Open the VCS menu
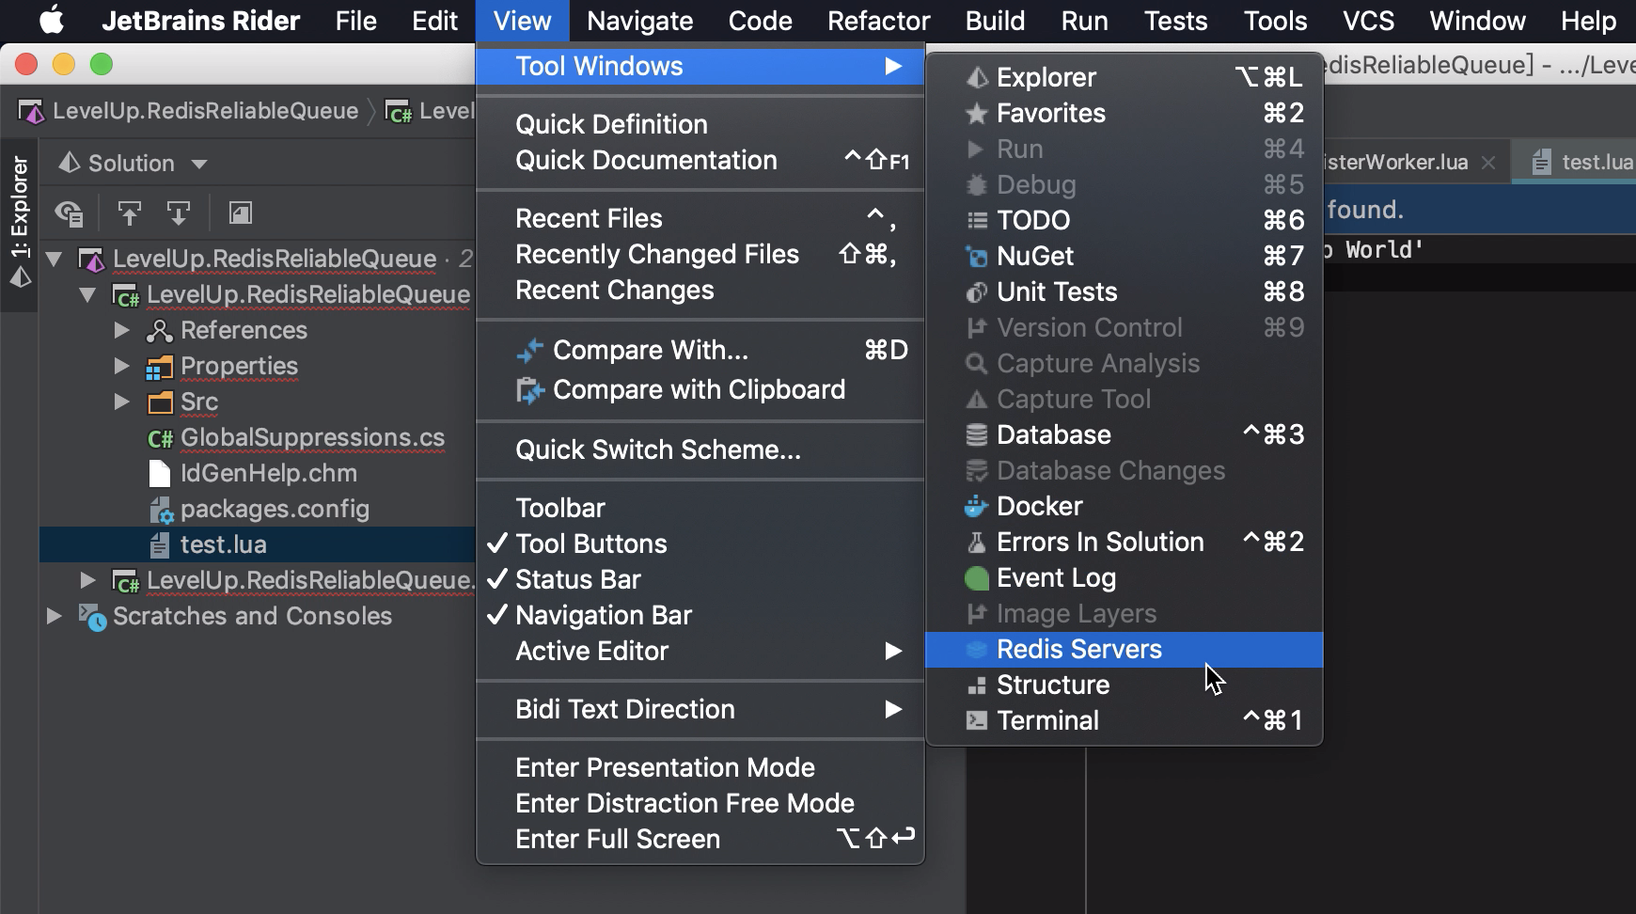1636x914 pixels. coord(1368,21)
